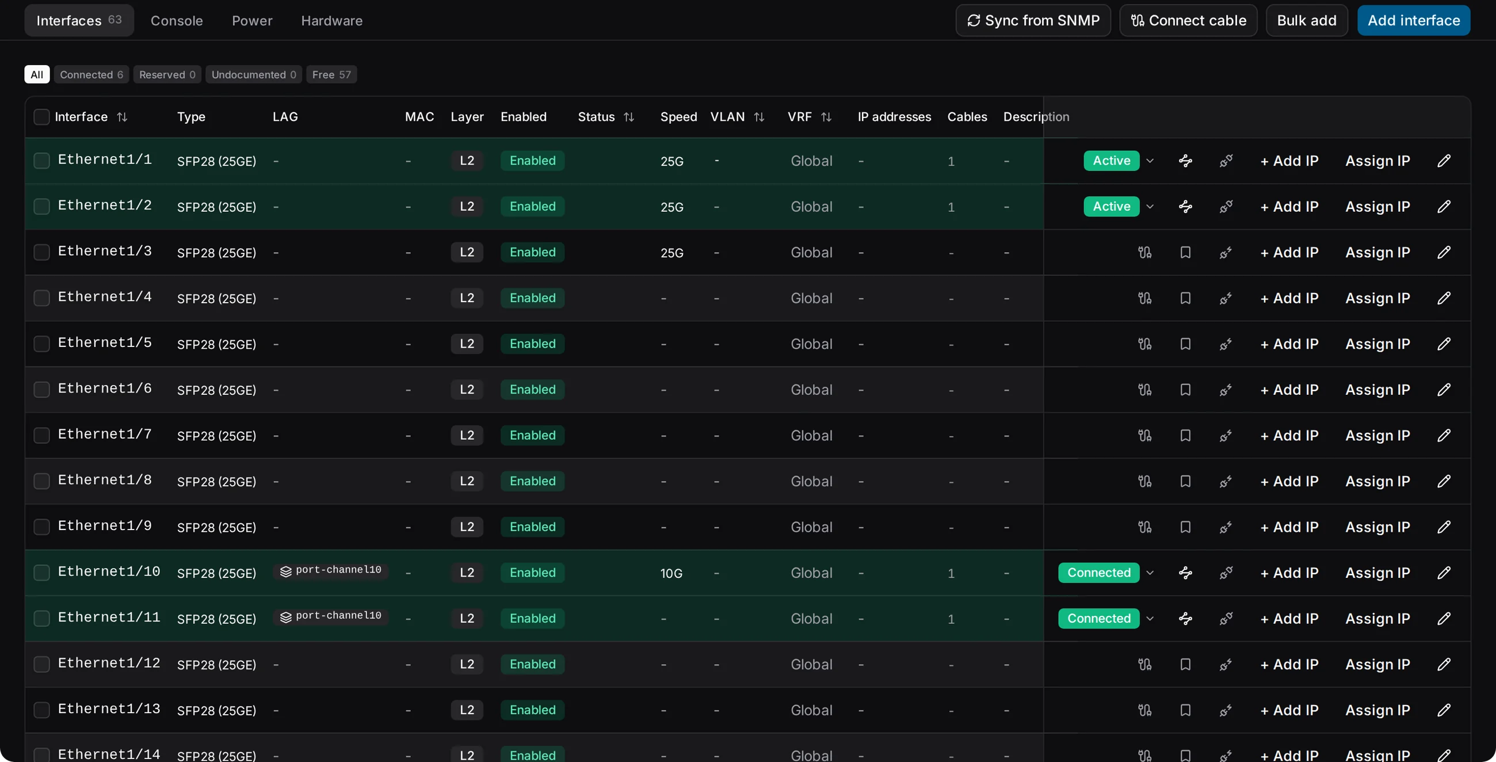Sort the table by VRF arrows
Image resolution: width=1496 pixels, height=762 pixels.
coord(826,117)
